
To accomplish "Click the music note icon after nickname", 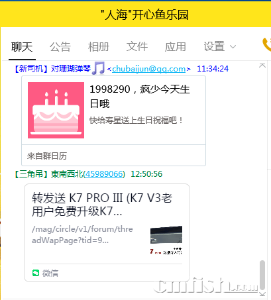I will click(x=98, y=68).
